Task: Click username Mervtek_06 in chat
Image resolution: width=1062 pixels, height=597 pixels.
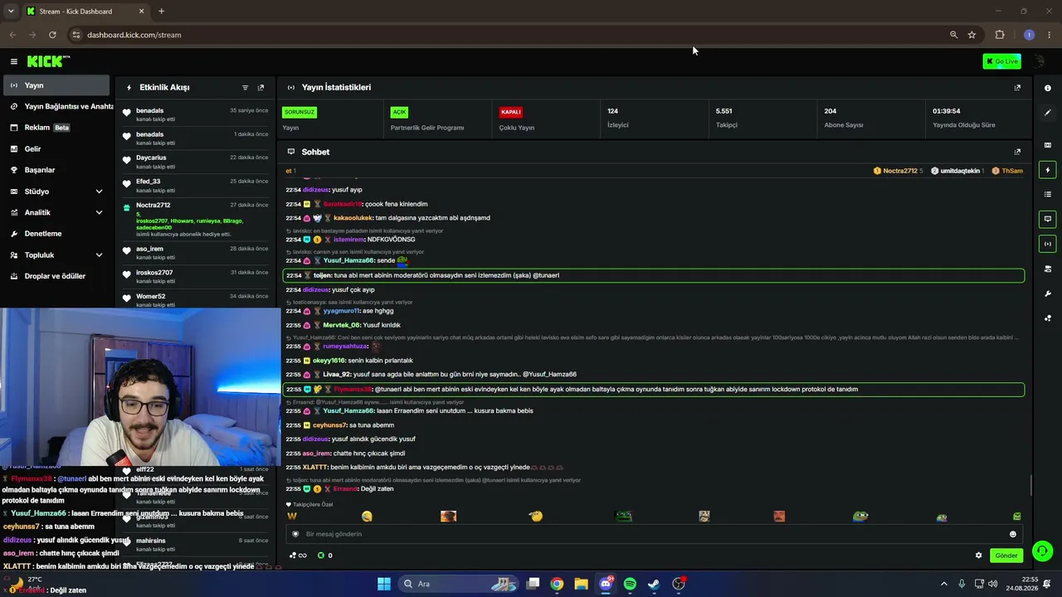Action: pos(341,325)
